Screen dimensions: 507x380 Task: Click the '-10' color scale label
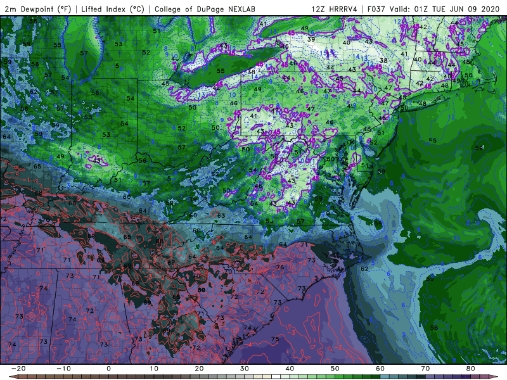[63, 369]
